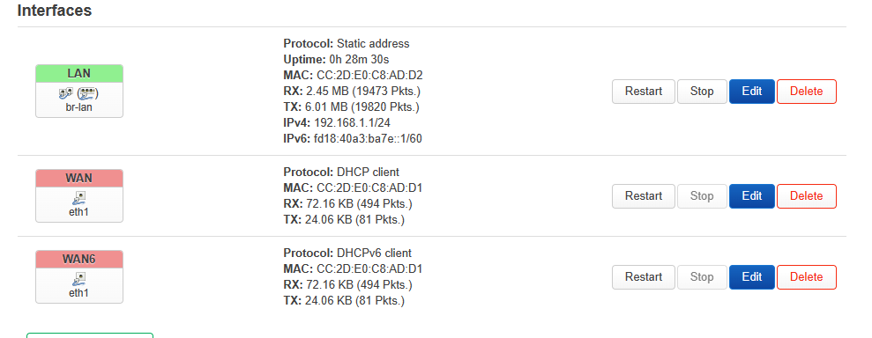Click the LAN bridge ports icon
This screenshot has height=338, width=872.
79,94
